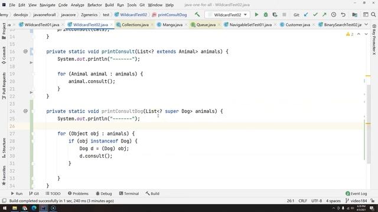Open UTF-8 file encoding selector
The height and width of the screenshot is (212, 378).
317,201
